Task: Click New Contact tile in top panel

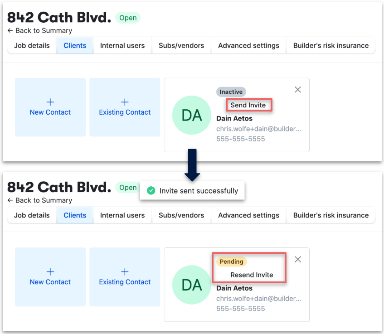Action: (50, 107)
